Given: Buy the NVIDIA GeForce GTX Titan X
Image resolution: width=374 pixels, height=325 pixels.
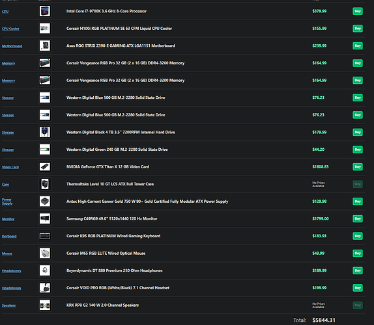Looking at the screenshot, I should (358, 167).
